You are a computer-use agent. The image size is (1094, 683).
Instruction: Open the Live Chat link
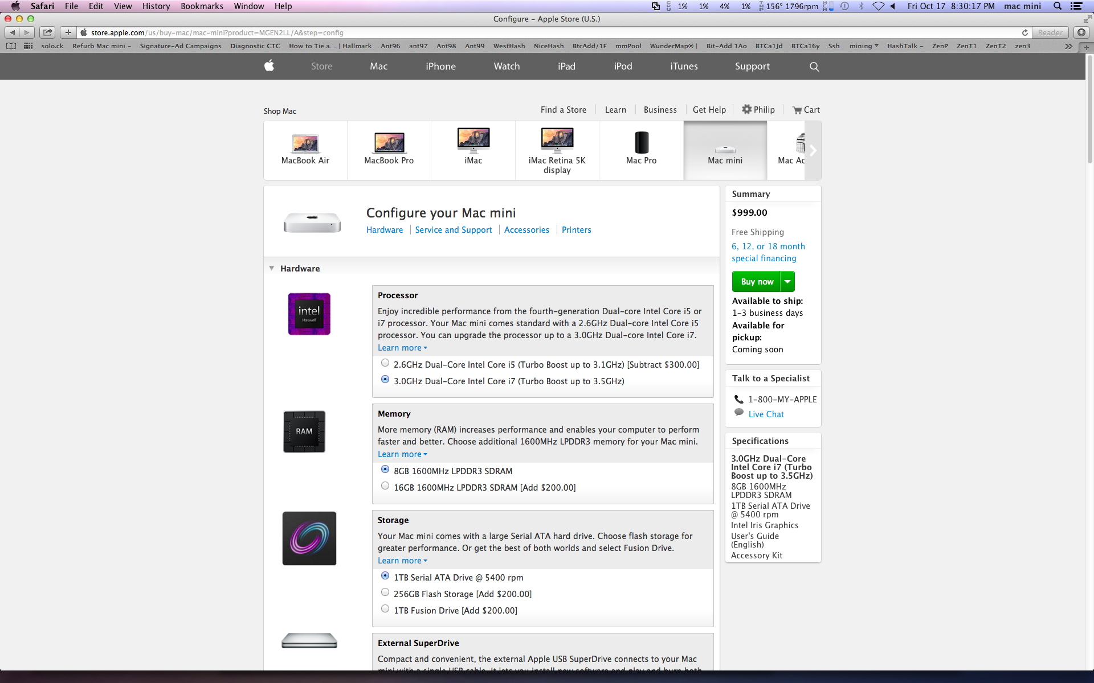tap(766, 414)
